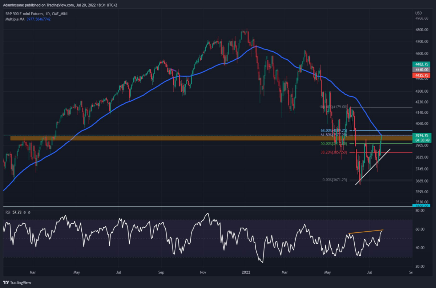The height and width of the screenshot is (288, 436).
Task: Click the 2022 label on time axis
Action: 246,272
